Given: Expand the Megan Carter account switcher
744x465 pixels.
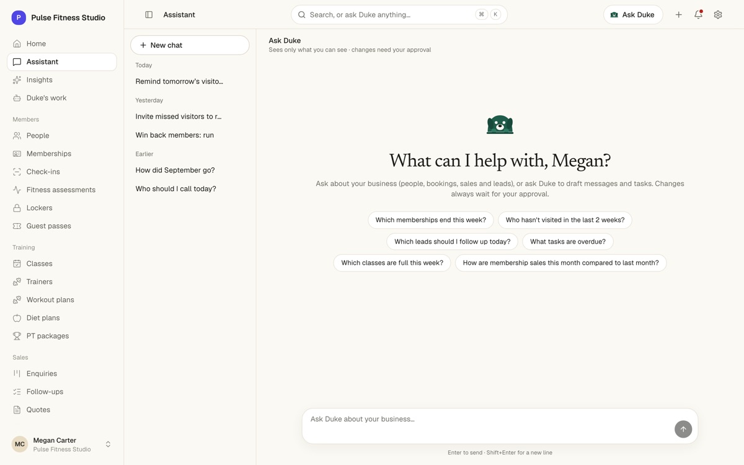Looking at the screenshot, I should point(108,445).
